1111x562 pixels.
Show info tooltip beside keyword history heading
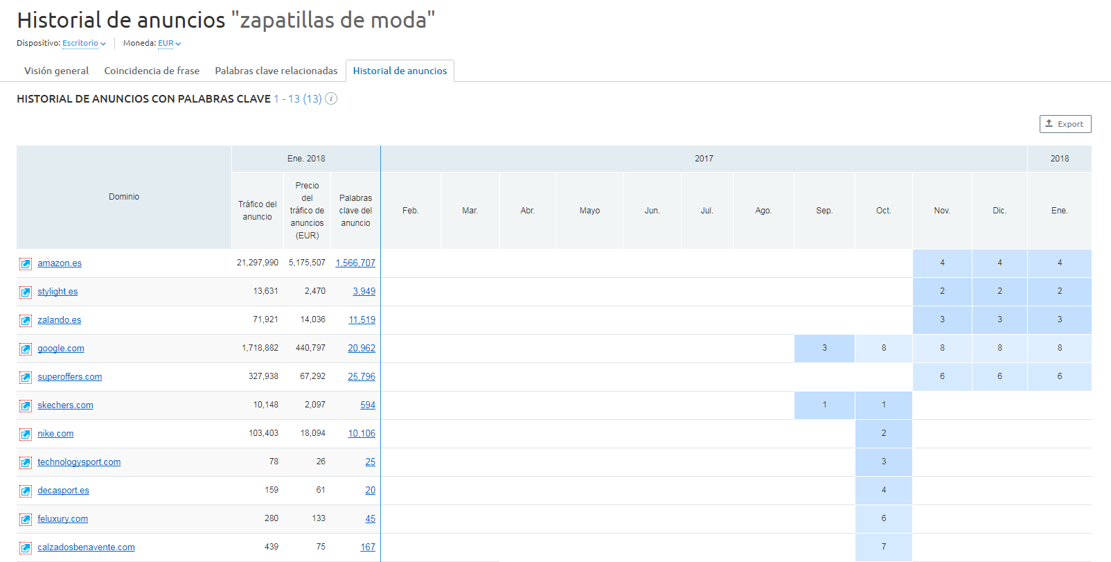pyautogui.click(x=331, y=98)
